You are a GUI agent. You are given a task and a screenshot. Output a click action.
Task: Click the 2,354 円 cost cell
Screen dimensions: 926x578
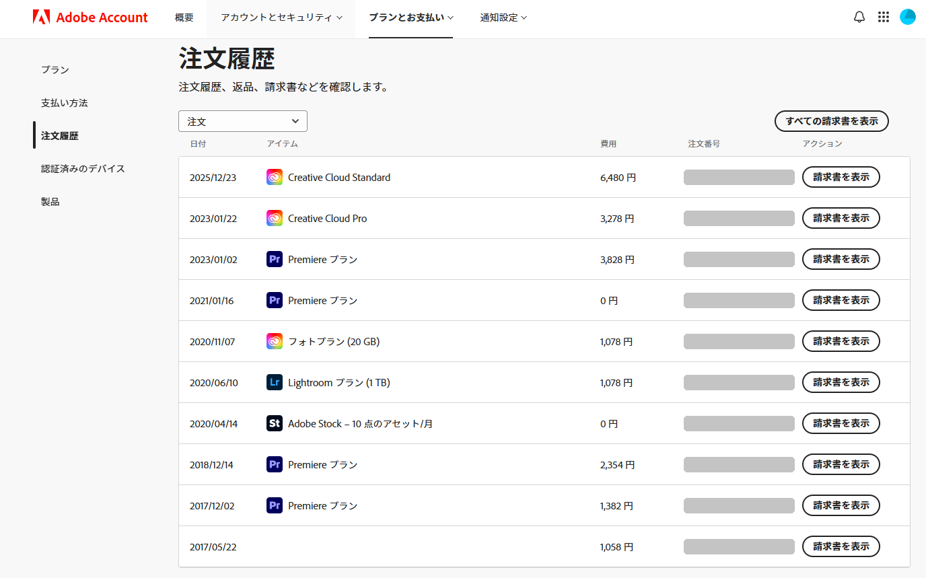(618, 465)
